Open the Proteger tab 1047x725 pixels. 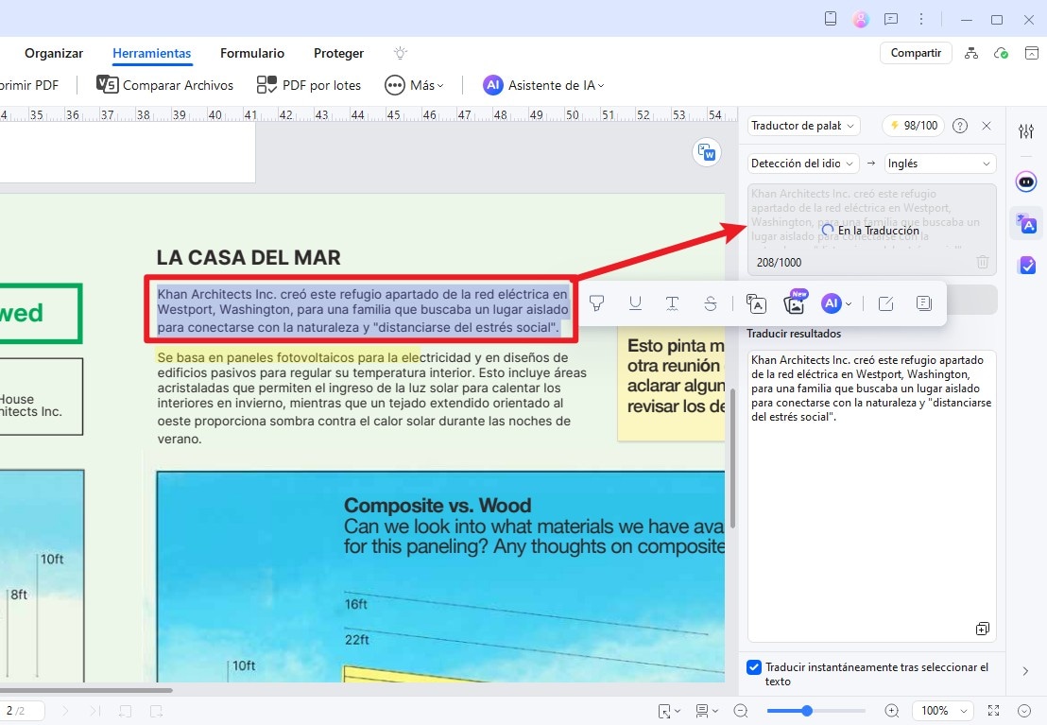[338, 53]
